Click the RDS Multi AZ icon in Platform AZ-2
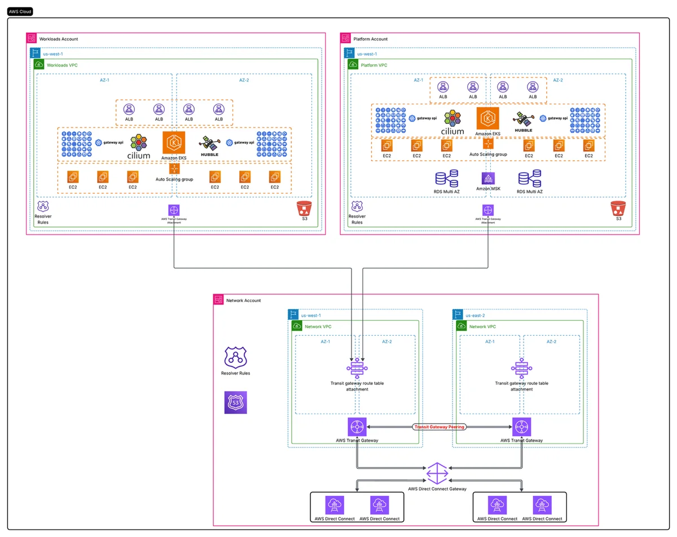 tap(530, 178)
